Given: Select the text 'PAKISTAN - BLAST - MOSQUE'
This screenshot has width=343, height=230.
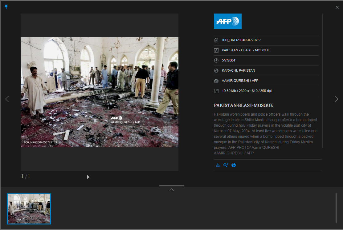Looking at the screenshot, I should [246, 50].
